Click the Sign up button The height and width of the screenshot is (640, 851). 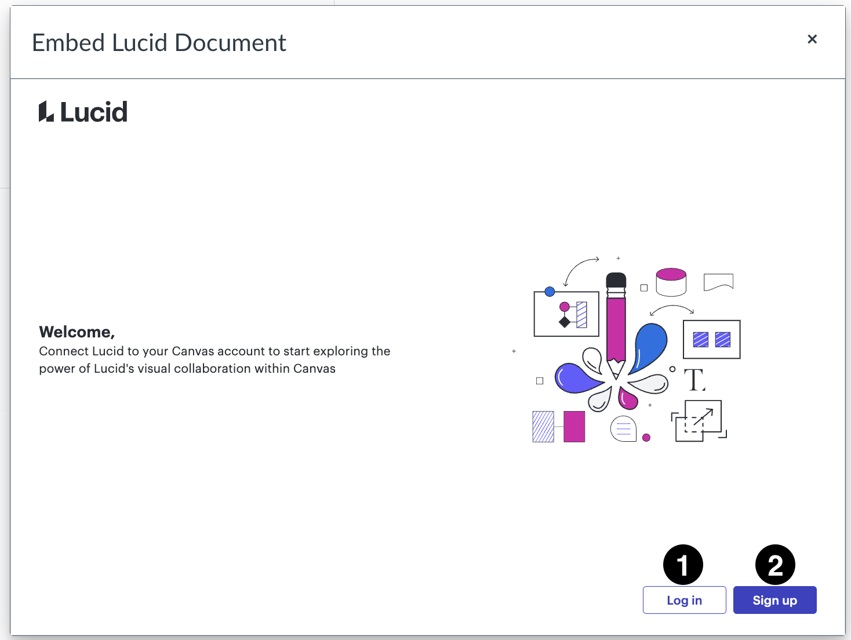(x=774, y=600)
